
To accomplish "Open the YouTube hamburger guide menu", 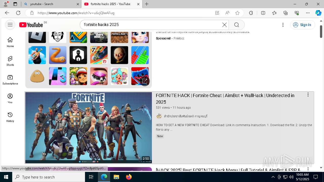I will [x=10, y=25].
